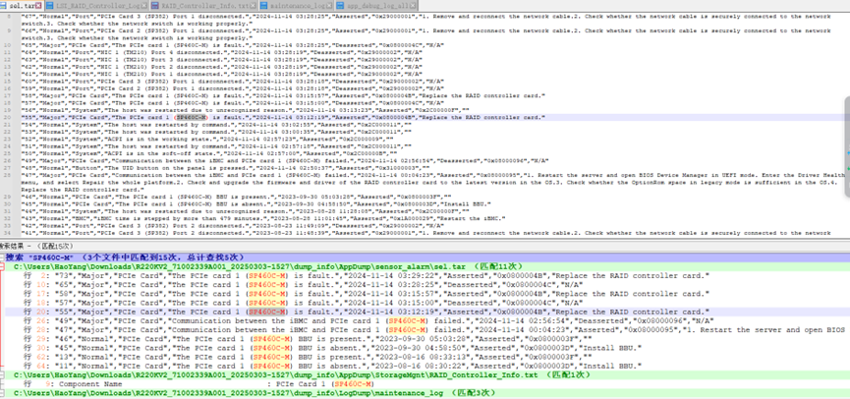This screenshot has height=399, width=850.
Task: Go to search result at line 62 ("13")
Action: (x=308, y=358)
